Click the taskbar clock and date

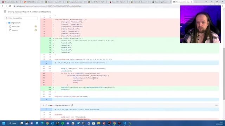pos(219,123)
